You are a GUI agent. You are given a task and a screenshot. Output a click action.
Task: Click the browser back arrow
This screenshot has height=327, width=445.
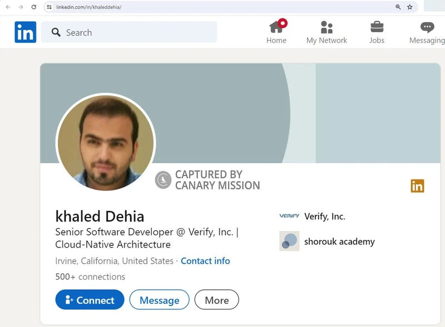(7, 7)
